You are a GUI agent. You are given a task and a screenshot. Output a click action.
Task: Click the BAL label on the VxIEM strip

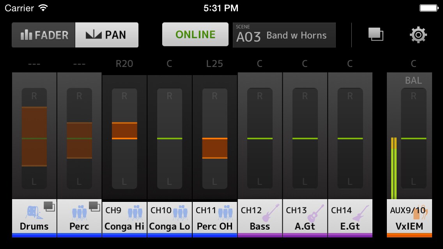(x=414, y=81)
